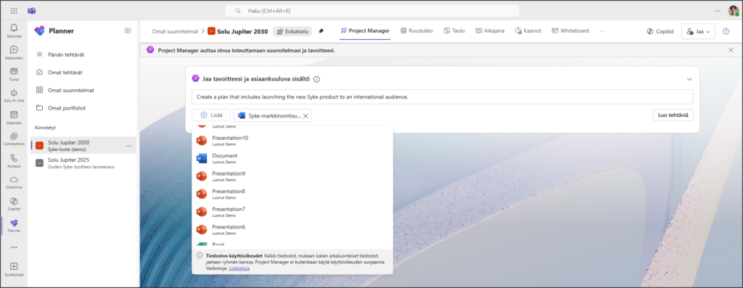Open the app launcher grid icon
The height and width of the screenshot is (288, 743).
tap(14, 10)
